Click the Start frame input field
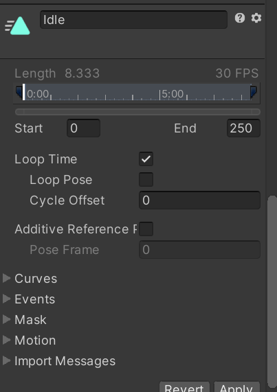This screenshot has width=277, height=392. coord(84,128)
